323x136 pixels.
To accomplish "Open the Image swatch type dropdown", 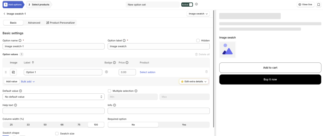I will 198,14.
